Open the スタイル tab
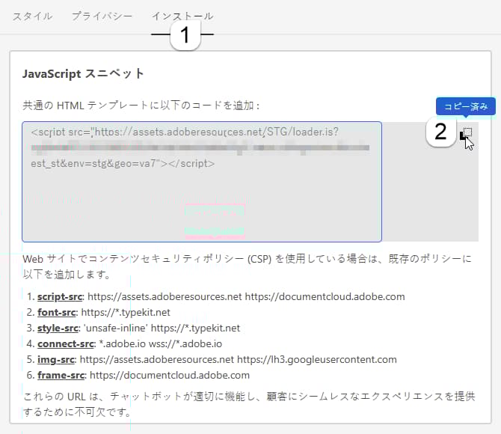Image resolution: width=501 pixels, height=434 pixels. (x=32, y=16)
